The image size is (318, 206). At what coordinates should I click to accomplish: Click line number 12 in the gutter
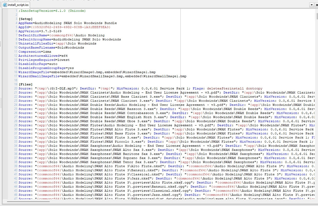pyautogui.click(x=15, y=56)
